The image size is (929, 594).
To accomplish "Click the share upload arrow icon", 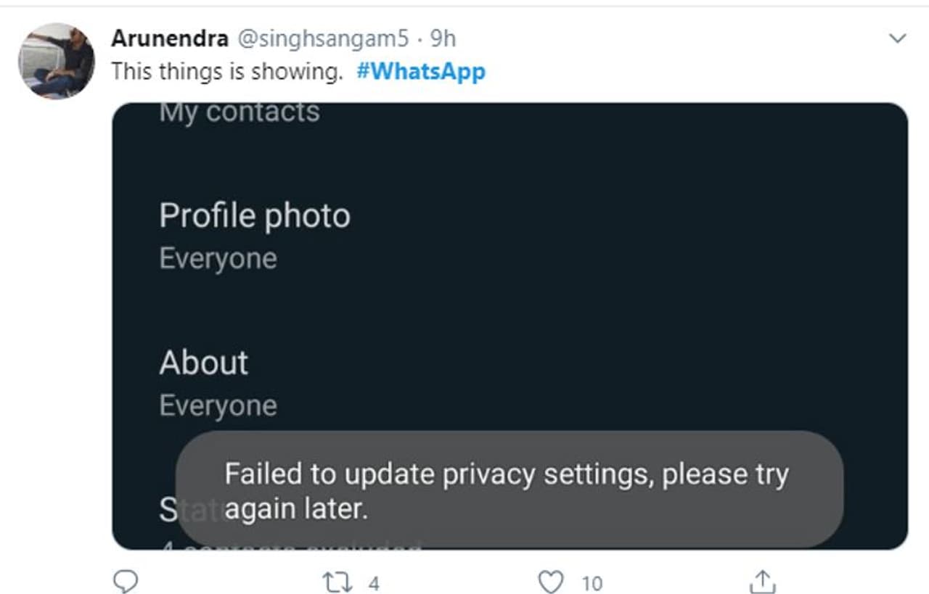I will click(762, 581).
